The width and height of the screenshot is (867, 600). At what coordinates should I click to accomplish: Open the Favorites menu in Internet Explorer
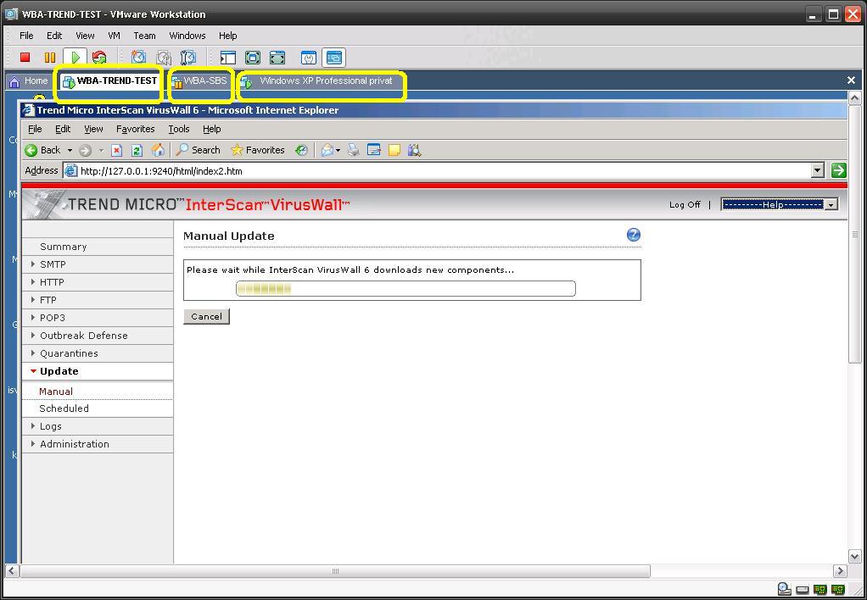point(136,129)
